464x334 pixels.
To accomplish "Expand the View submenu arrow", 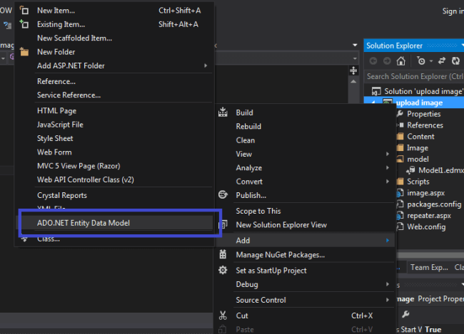I will point(388,154).
